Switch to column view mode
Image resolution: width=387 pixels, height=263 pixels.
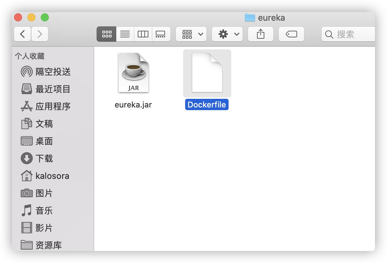pos(143,34)
